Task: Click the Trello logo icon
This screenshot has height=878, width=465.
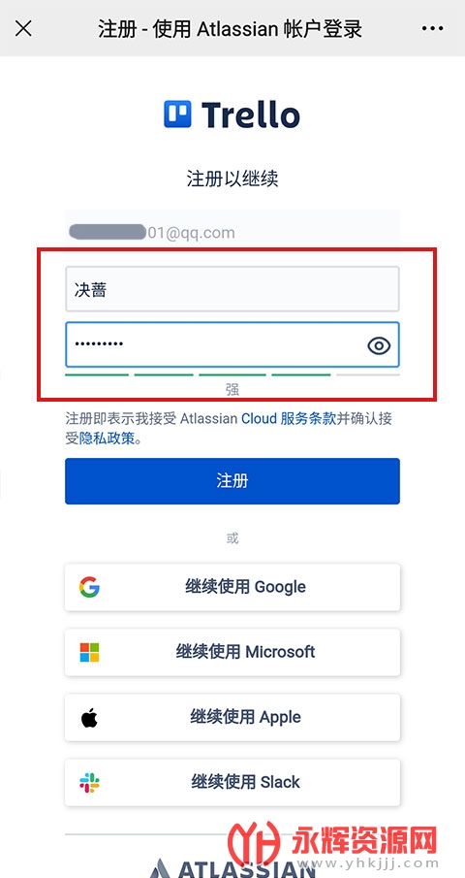Action: point(177,114)
